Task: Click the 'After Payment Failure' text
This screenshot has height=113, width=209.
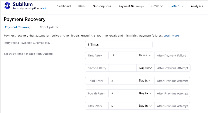Action: click(172, 56)
